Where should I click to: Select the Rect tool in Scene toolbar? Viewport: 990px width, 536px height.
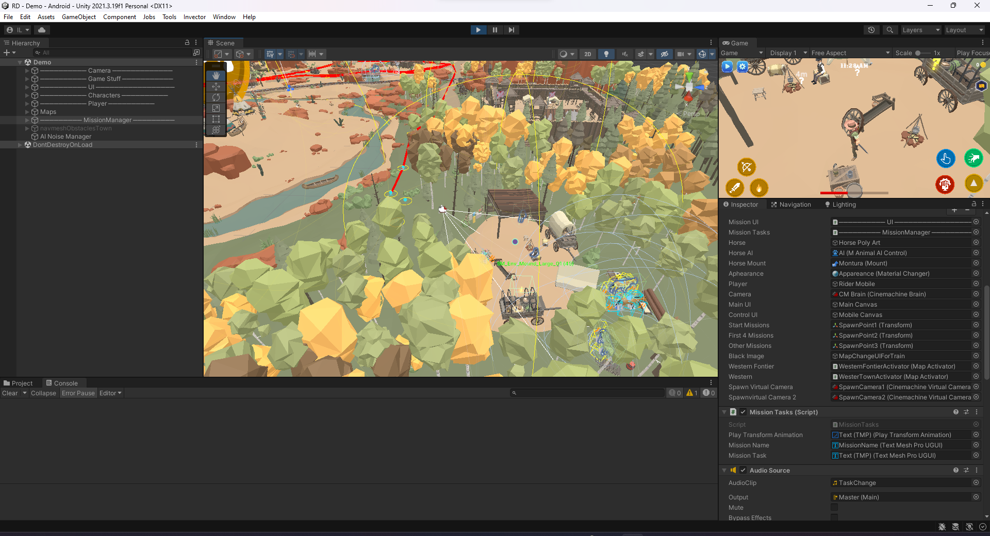[216, 119]
